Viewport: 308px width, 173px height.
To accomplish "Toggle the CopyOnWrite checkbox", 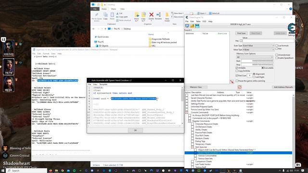I will 237,71.
